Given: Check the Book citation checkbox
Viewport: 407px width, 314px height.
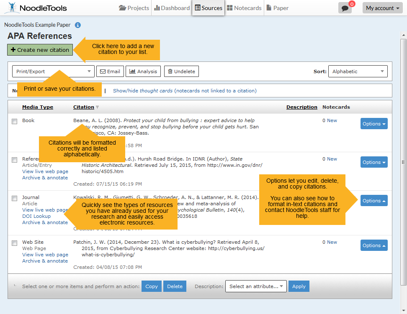Looking at the screenshot, I should click(15, 121).
